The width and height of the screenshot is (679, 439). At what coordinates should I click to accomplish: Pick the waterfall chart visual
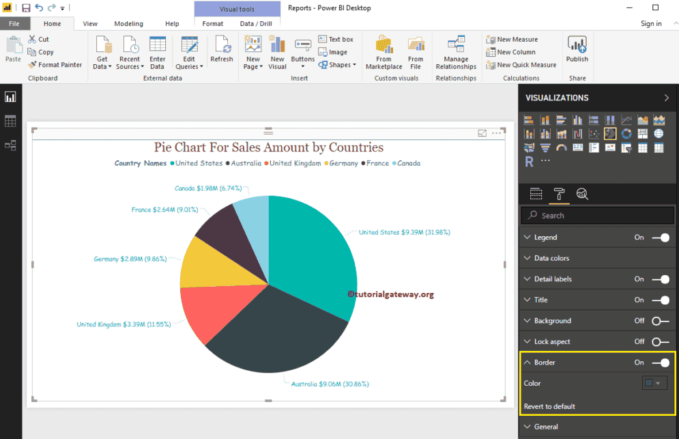pyautogui.click(x=578, y=134)
